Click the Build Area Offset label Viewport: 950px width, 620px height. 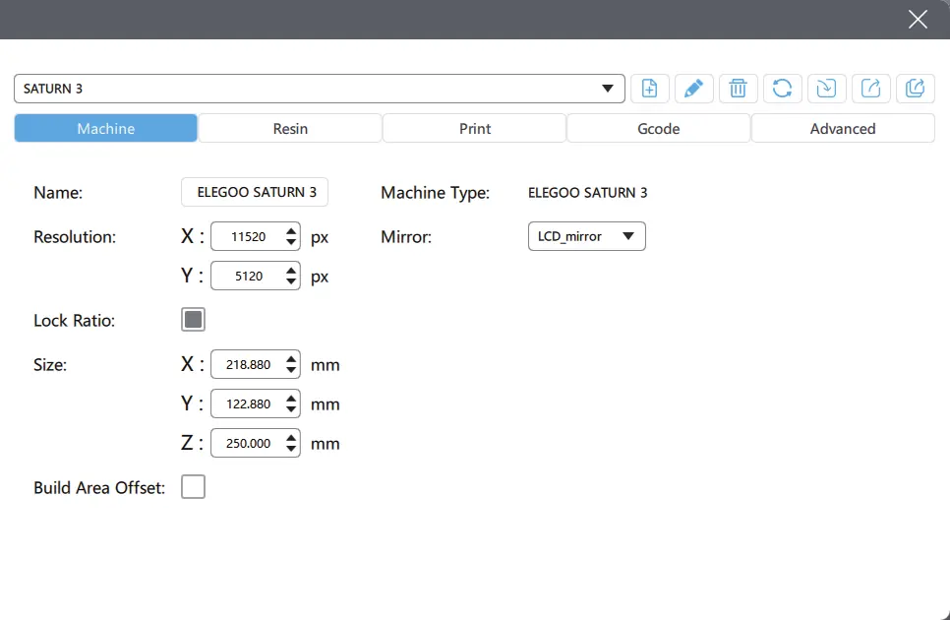[99, 488]
